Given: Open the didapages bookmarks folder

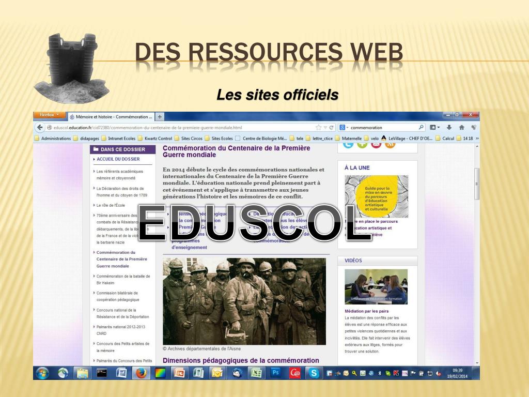Looking at the screenshot, I should coord(87,139).
